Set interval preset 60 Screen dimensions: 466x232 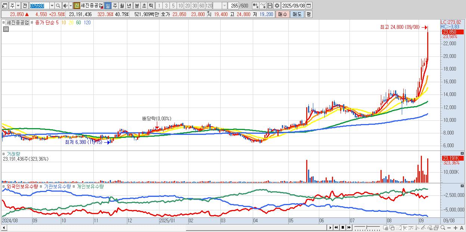[x=202, y=6]
